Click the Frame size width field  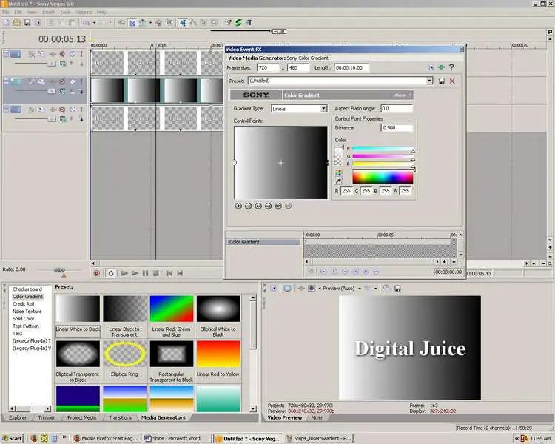pyautogui.click(x=268, y=67)
